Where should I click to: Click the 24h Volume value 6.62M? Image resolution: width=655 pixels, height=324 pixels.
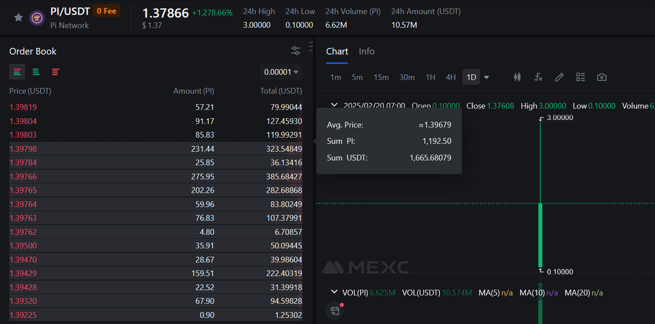[x=336, y=25]
